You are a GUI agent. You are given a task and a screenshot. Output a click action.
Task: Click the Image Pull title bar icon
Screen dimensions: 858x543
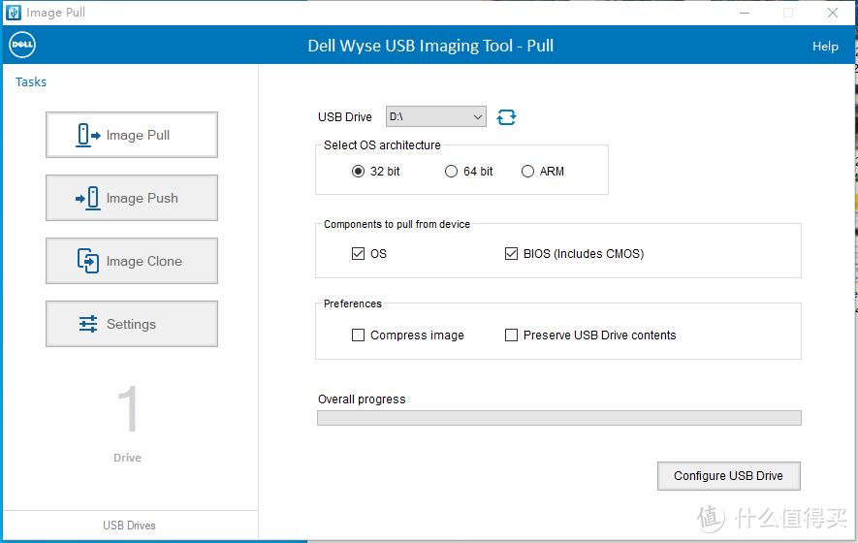click(13, 13)
